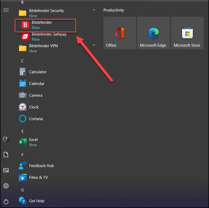
Task: Open the Feedback Hub icon
Action: pos(22,166)
